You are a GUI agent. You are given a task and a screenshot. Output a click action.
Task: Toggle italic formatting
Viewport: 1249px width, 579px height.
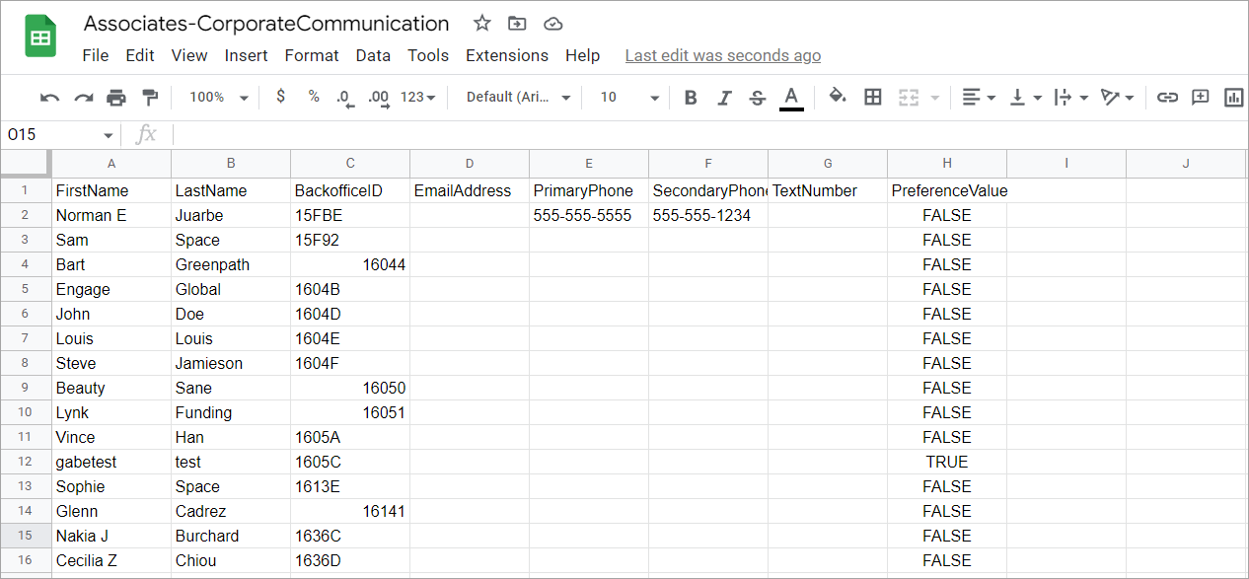(724, 98)
